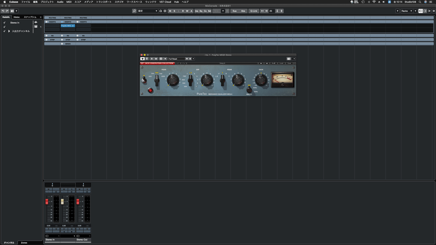This screenshot has width=436, height=245.
Task: Open macOS Spotlight search icon
Action: click(x=420, y=2)
